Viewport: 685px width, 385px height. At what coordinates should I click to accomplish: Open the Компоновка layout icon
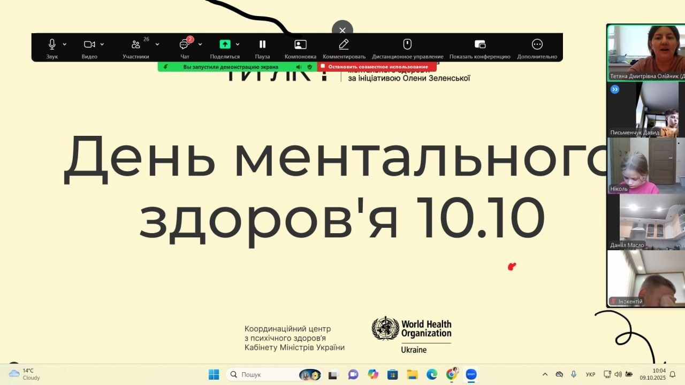300,44
